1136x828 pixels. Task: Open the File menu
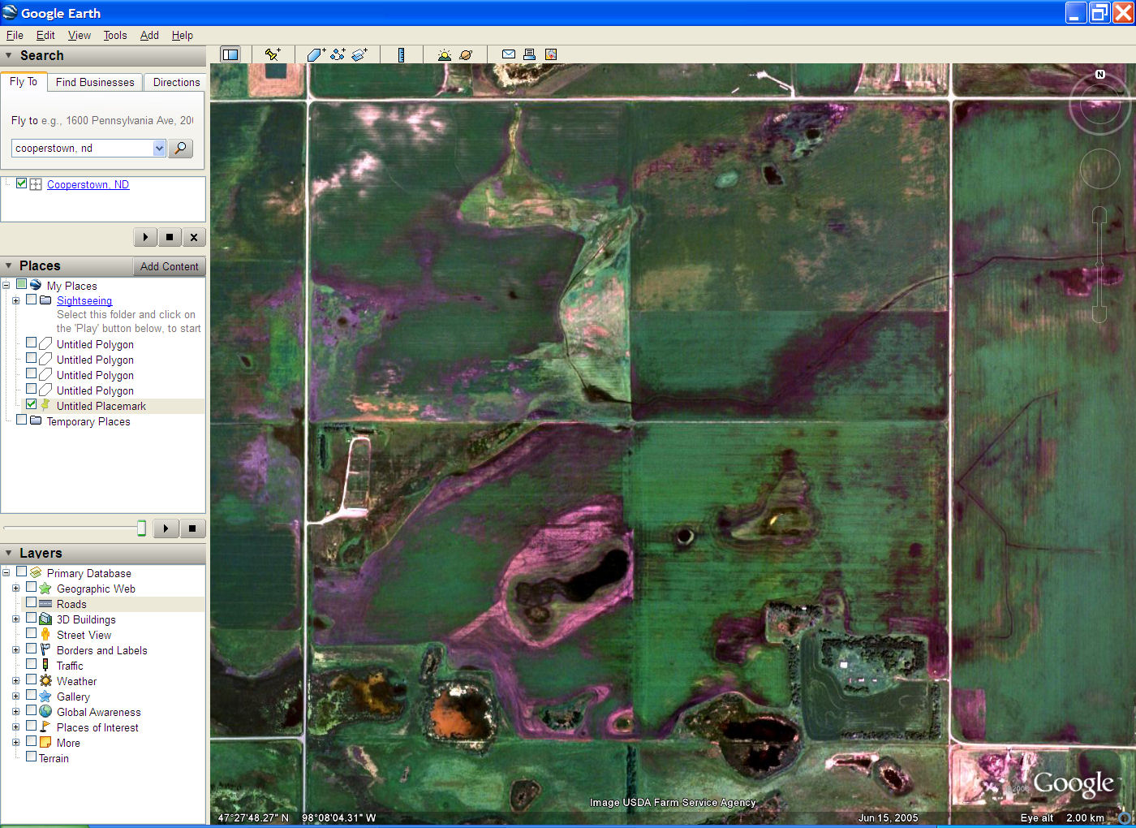pyautogui.click(x=15, y=35)
